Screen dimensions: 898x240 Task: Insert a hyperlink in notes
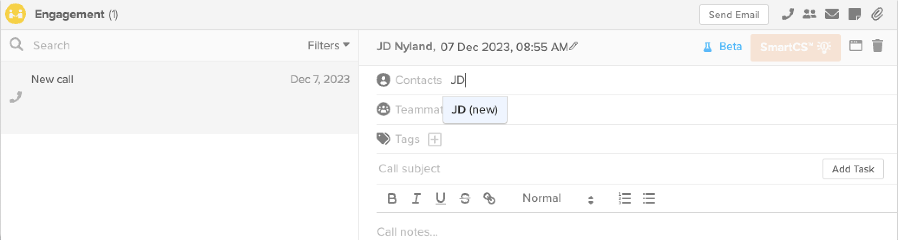coord(489,198)
